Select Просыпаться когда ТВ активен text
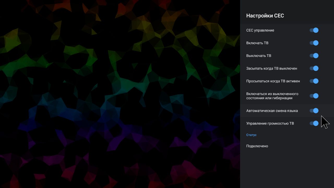Viewport: 334px width, 188px height. tap(273, 81)
